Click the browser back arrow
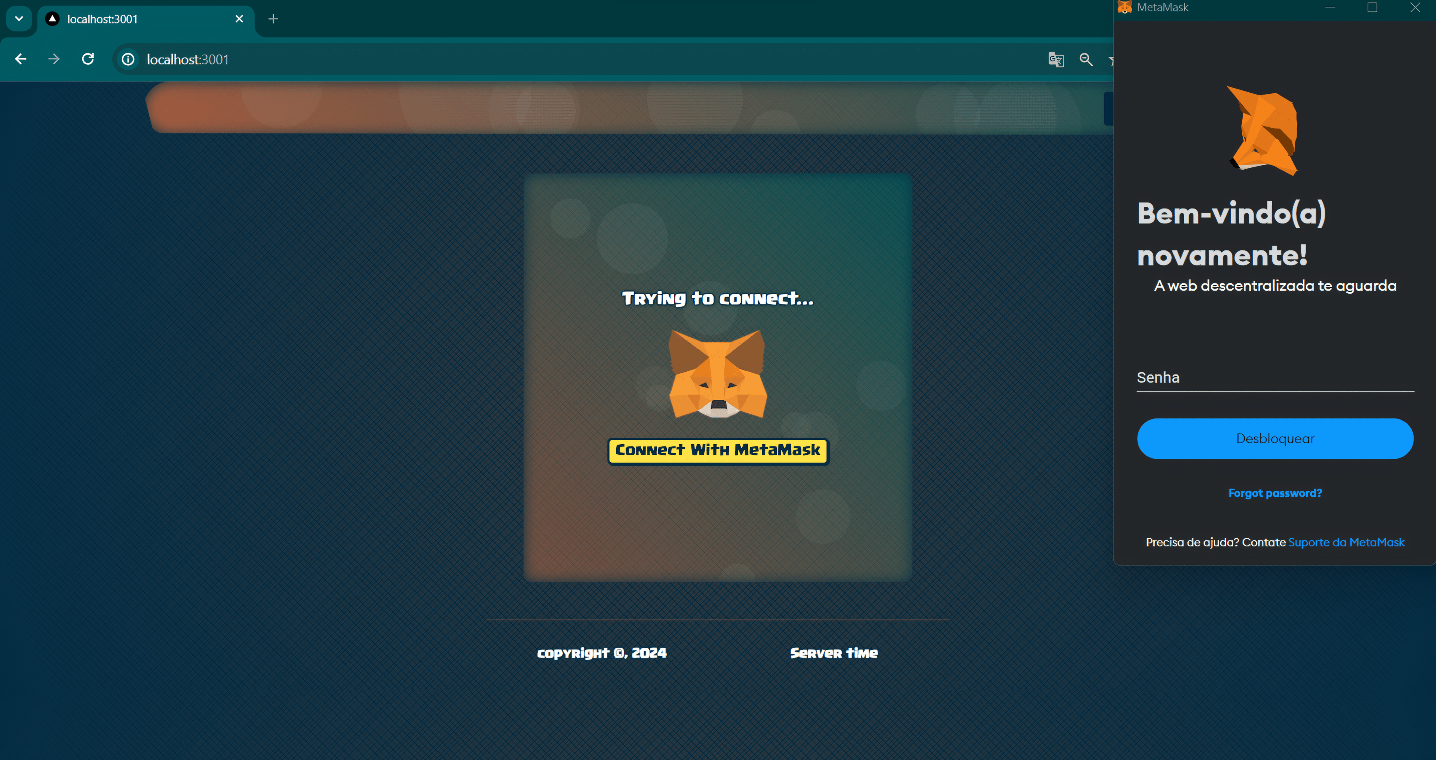Viewport: 1436px width, 760px height. click(x=21, y=59)
